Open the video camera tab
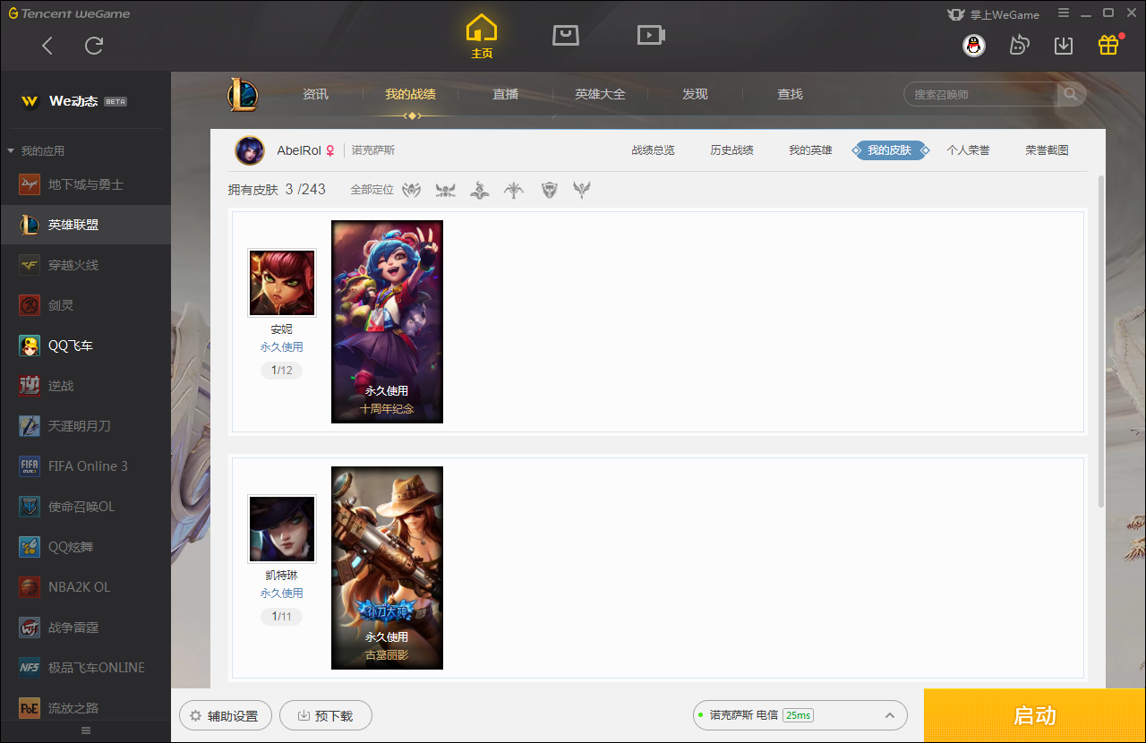Screen dimensions: 1146x743 651,35
